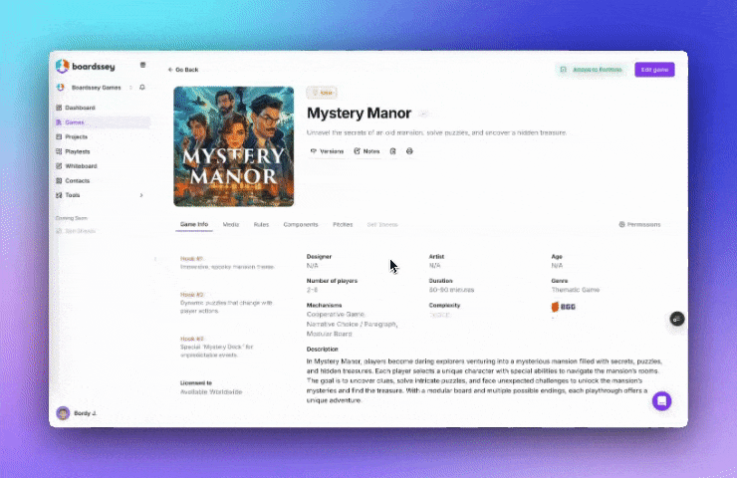The image size is (737, 478).
Task: Click the print icon
Action: click(410, 151)
